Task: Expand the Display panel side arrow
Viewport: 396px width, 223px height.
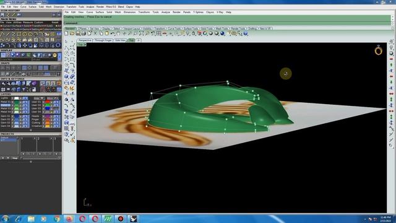Action: pos(59,57)
